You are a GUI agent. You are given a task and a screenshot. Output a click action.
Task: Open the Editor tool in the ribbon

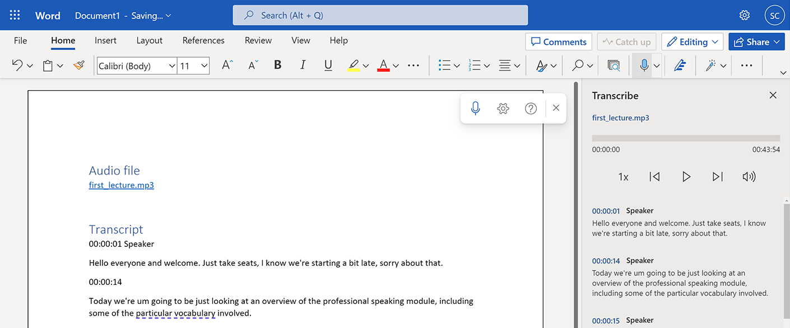pos(680,65)
